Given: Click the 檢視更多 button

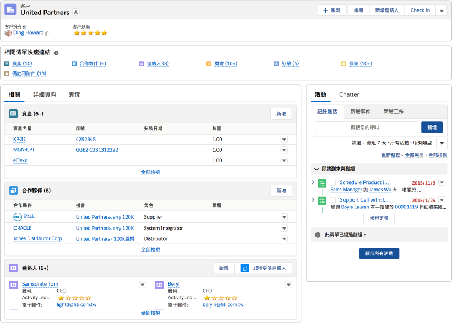Looking at the screenshot, I should [379, 219].
